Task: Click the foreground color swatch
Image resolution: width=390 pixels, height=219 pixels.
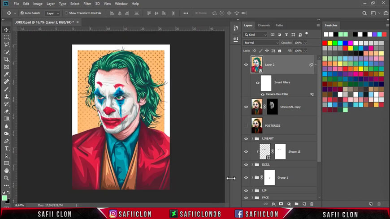Action: (4, 198)
